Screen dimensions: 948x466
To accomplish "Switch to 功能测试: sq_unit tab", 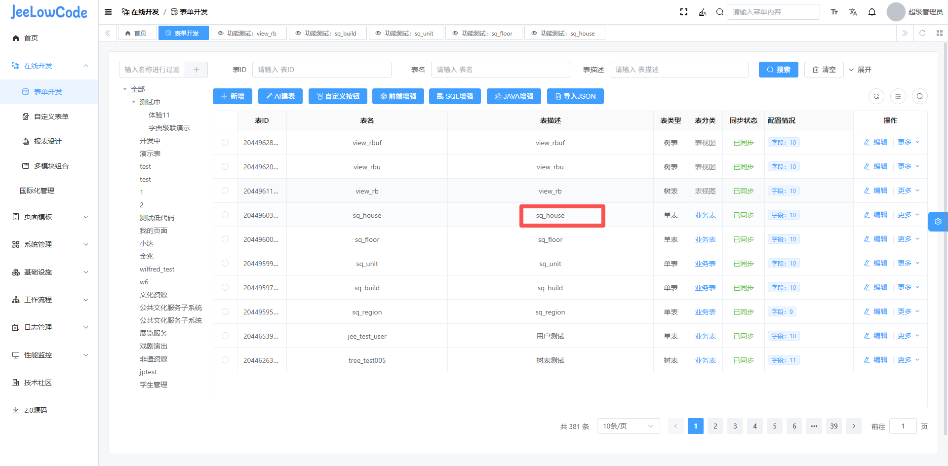I will coord(406,34).
